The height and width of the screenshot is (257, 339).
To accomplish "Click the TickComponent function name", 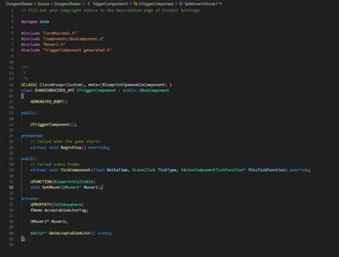I will 75,170.
